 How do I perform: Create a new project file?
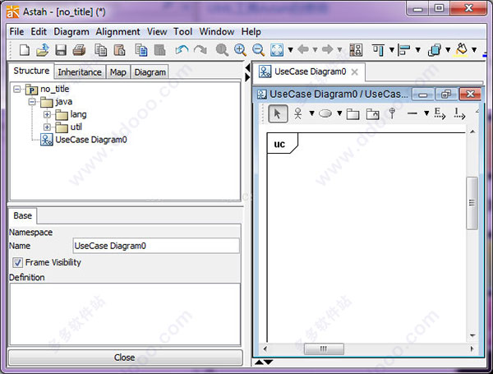[x=25, y=50]
